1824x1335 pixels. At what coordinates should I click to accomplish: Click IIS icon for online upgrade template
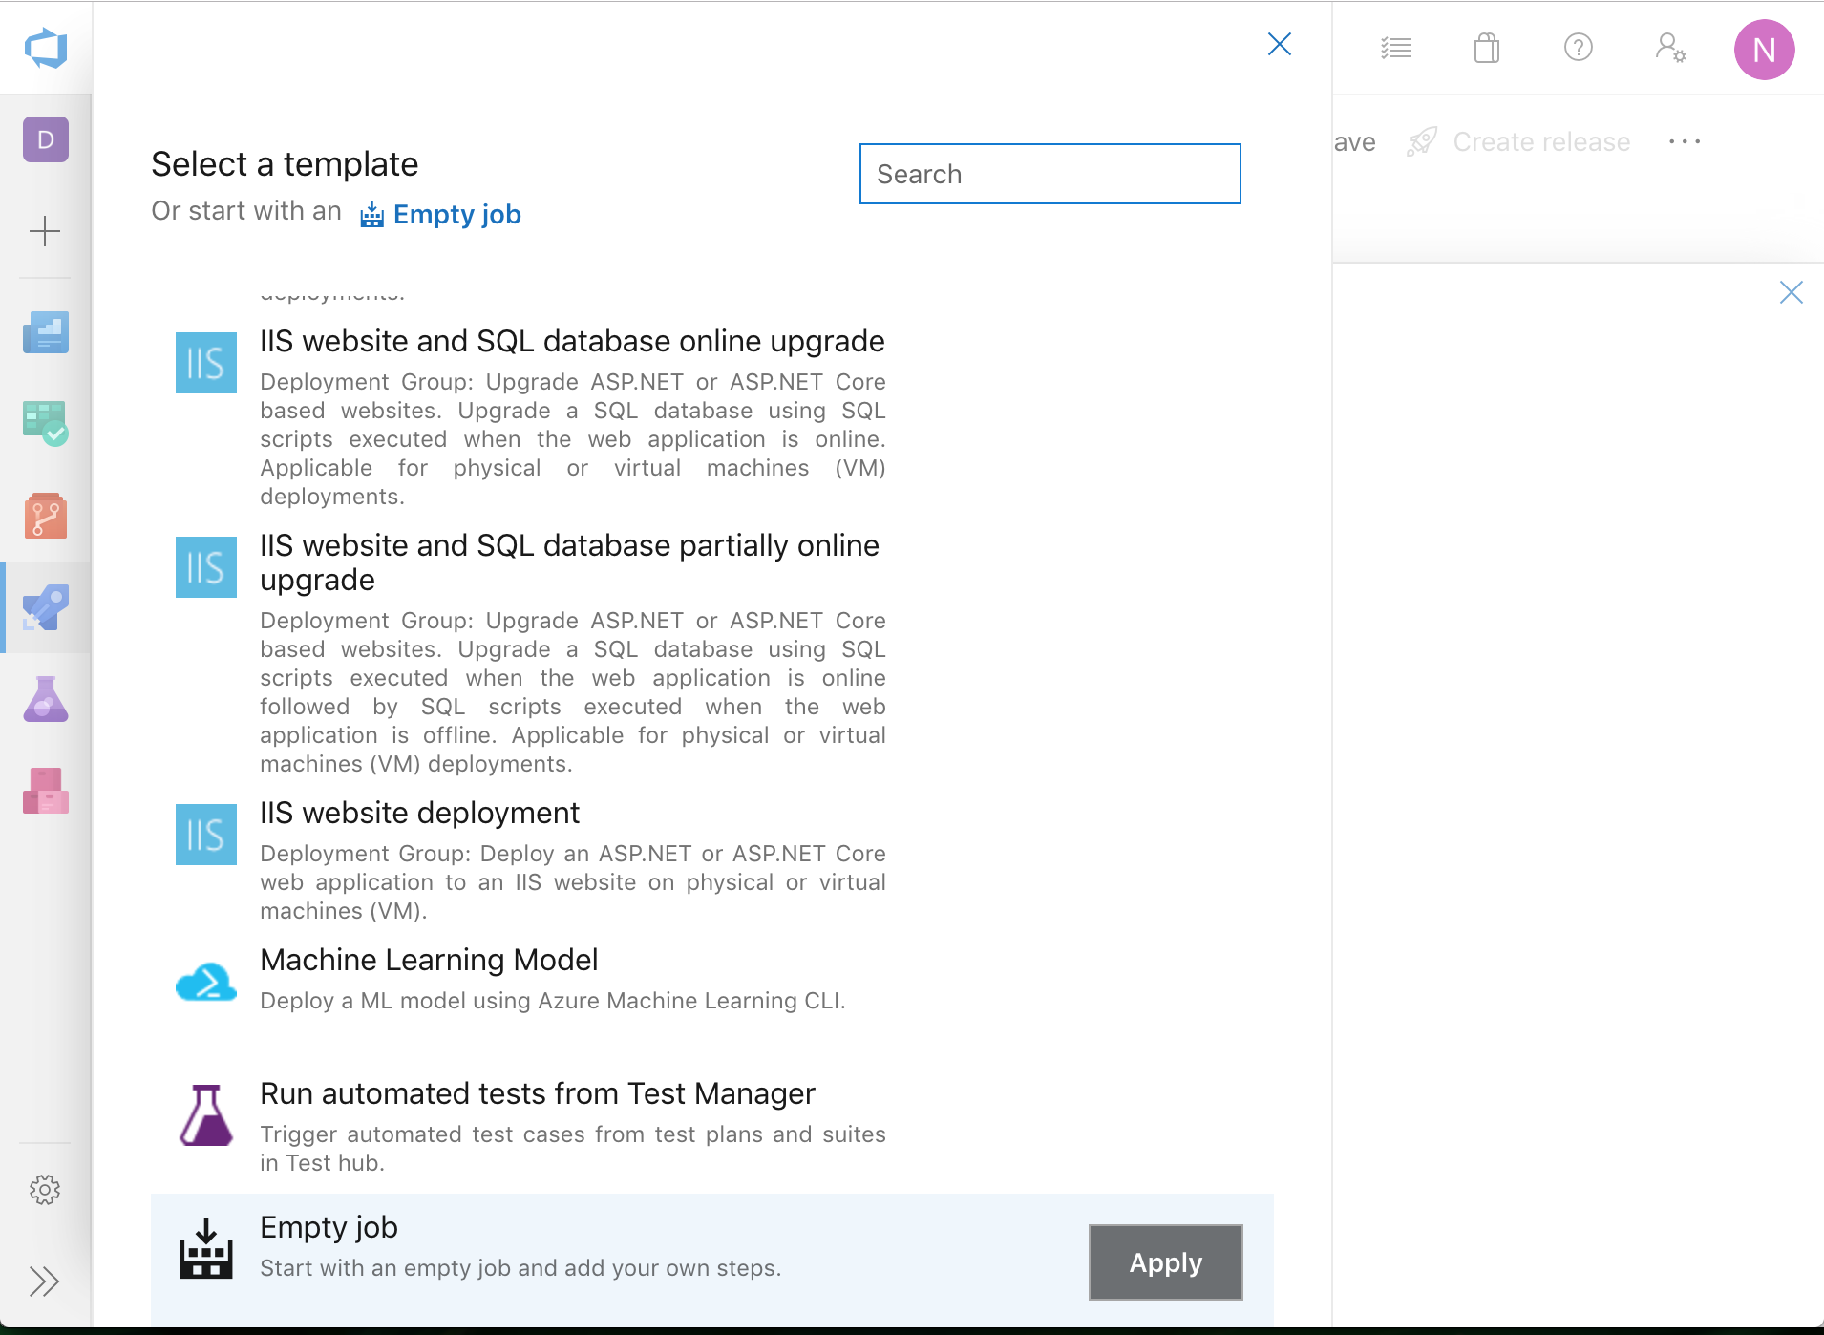point(206,363)
